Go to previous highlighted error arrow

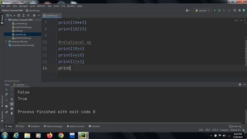click(x=241, y=20)
